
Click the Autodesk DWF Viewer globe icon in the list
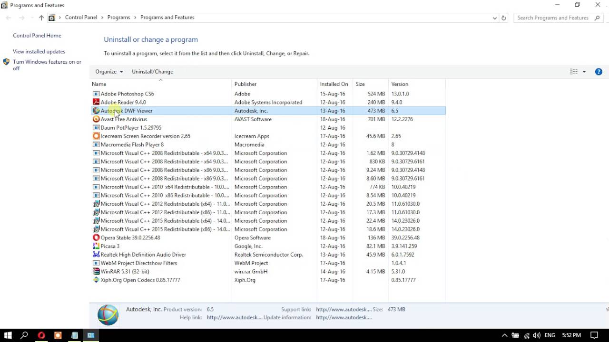pyautogui.click(x=96, y=111)
